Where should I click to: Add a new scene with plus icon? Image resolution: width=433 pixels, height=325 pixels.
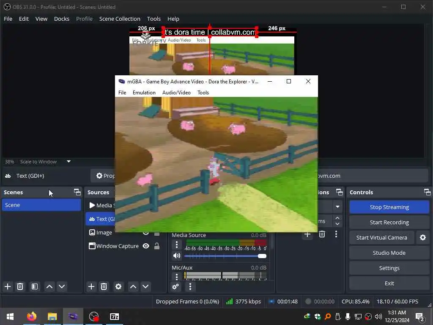8,286
